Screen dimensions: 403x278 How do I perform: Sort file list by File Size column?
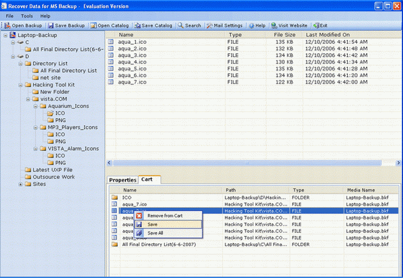pos(284,35)
